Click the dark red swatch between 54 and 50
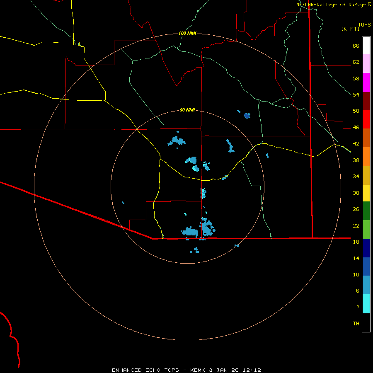Viewport: 373px width, 373px height. [x=366, y=101]
